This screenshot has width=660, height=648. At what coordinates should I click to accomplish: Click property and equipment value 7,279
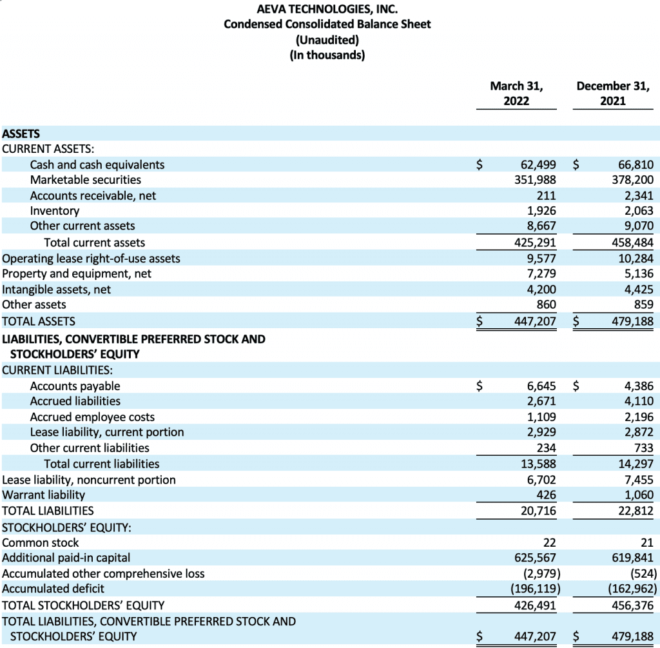coord(541,273)
